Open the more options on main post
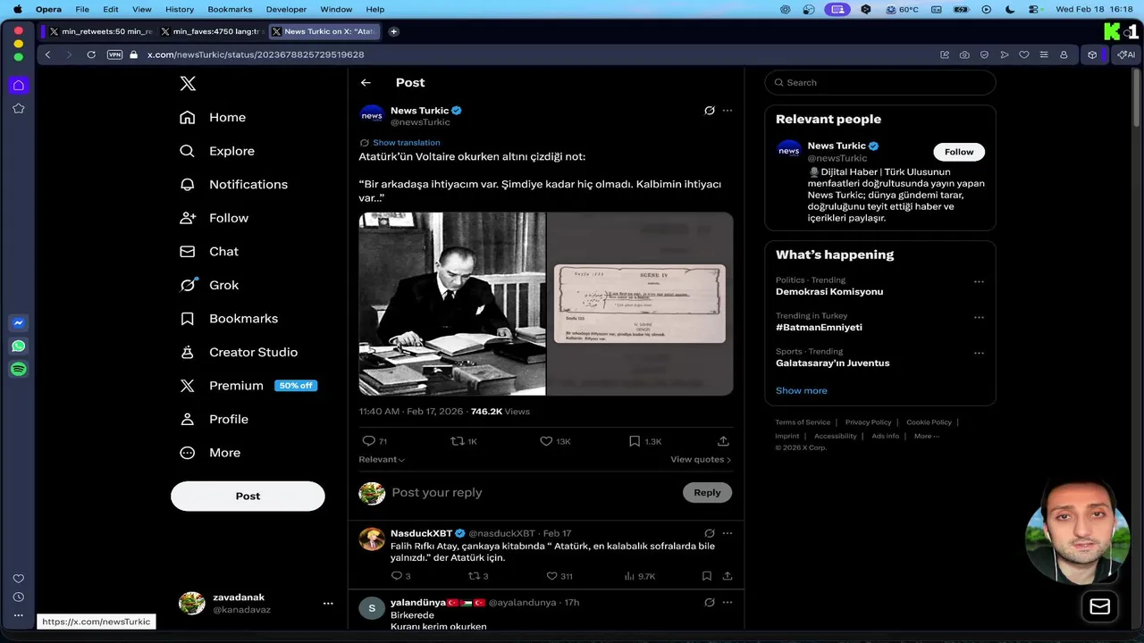The width and height of the screenshot is (1144, 643). point(728,111)
